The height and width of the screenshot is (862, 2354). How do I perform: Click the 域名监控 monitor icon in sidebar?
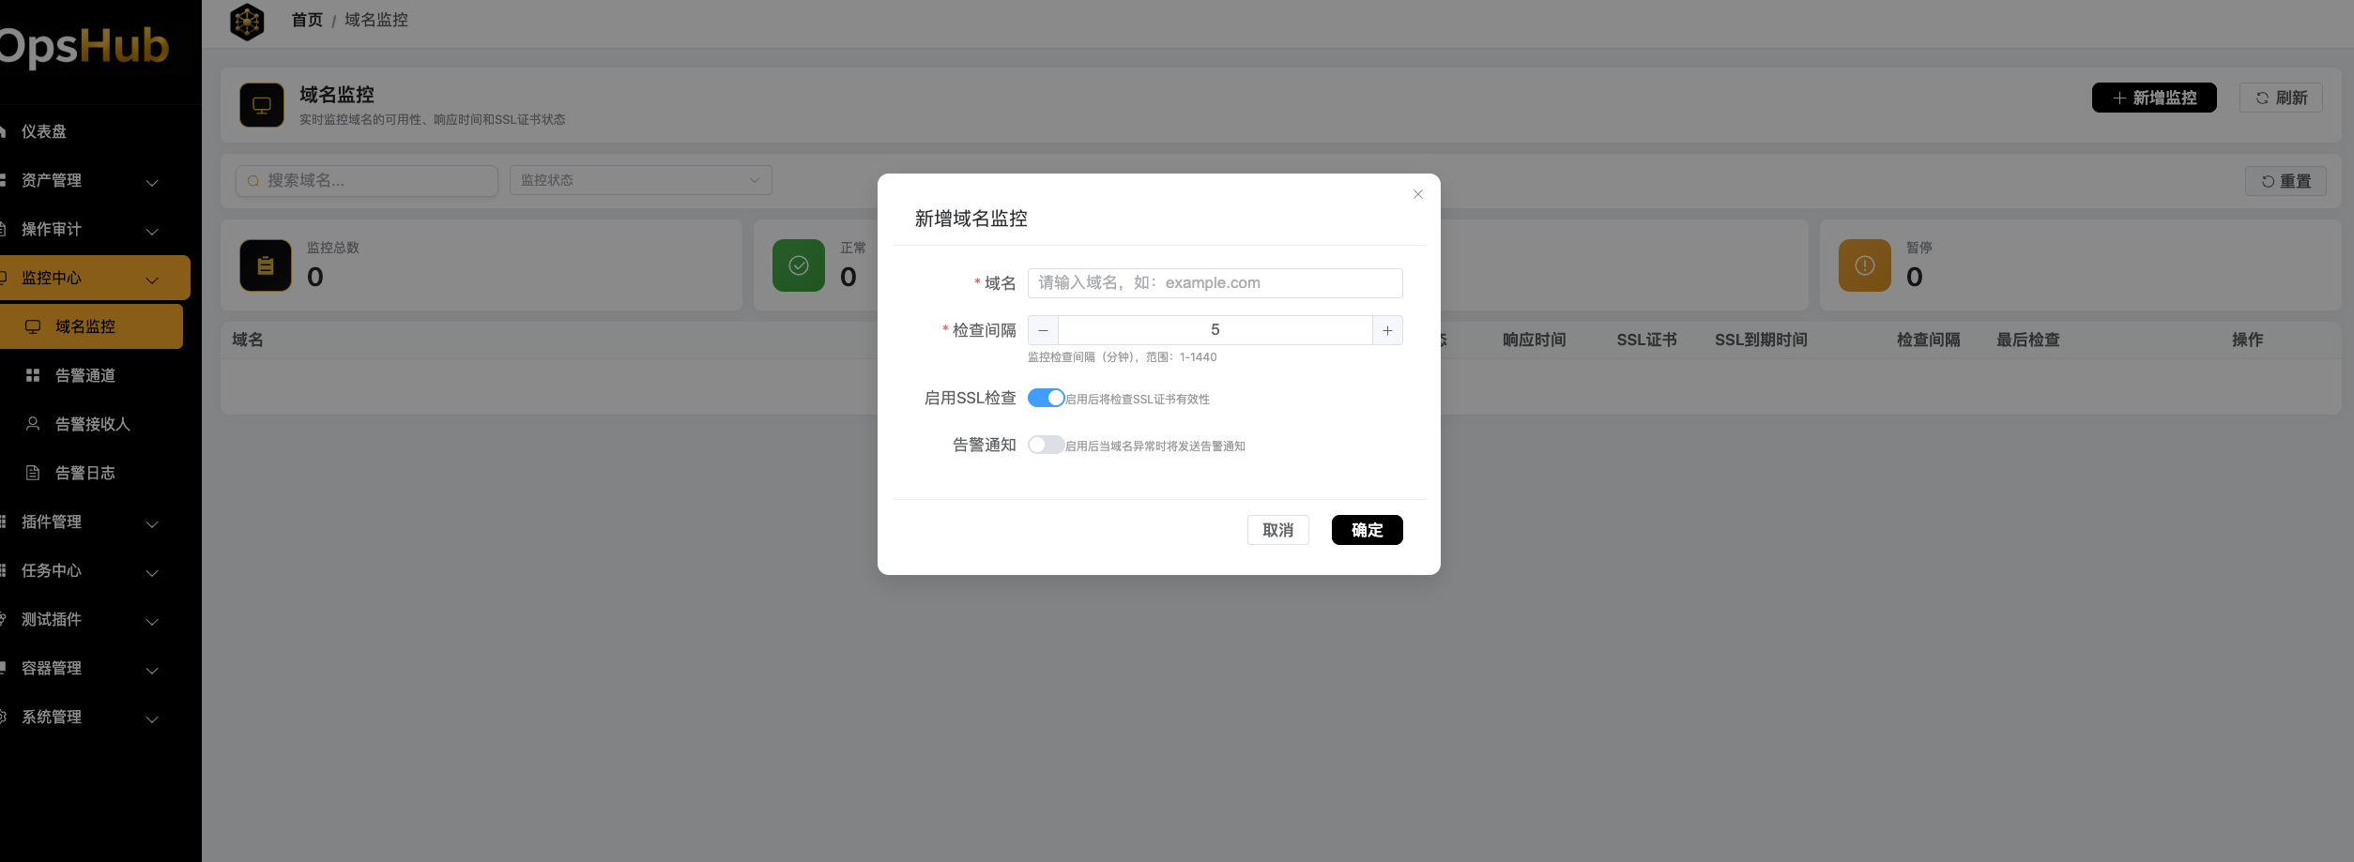34,326
